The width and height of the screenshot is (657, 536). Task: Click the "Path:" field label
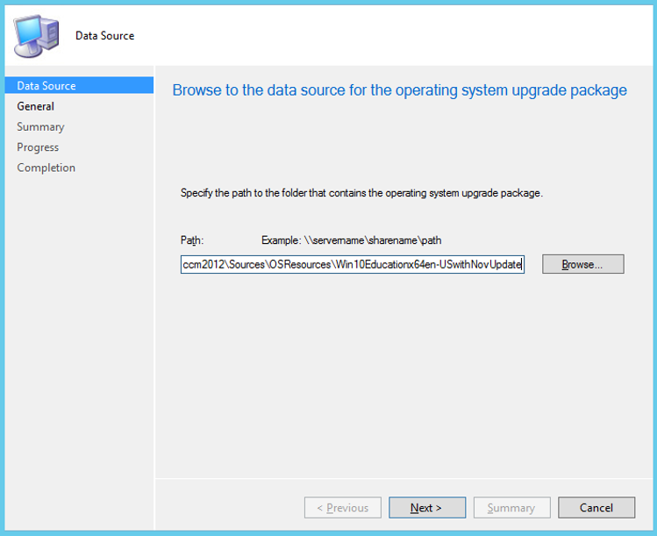coord(192,239)
